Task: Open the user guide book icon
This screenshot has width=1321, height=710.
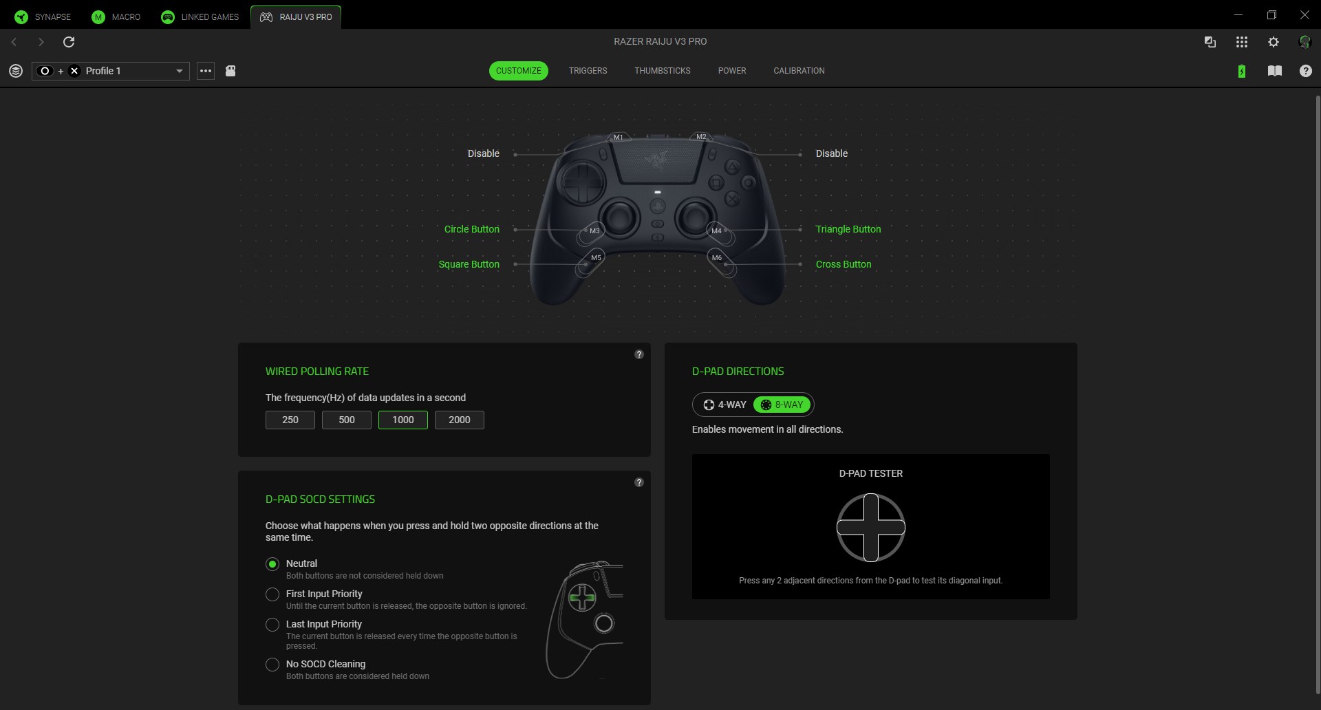Action: click(1274, 71)
